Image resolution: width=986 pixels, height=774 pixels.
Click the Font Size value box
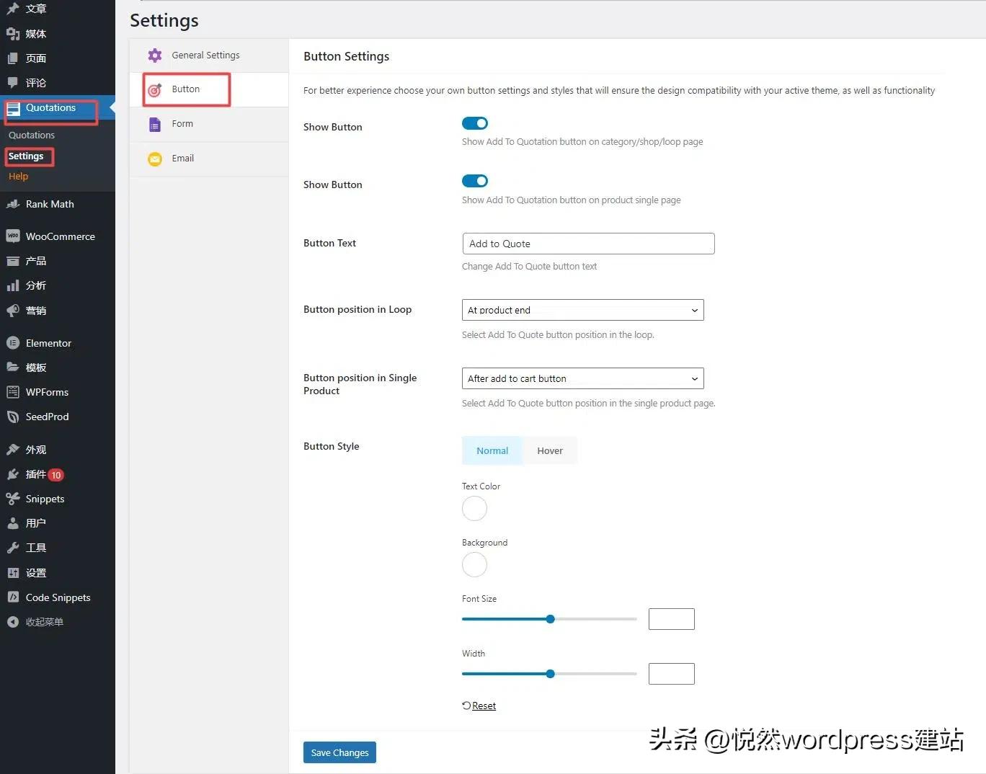coord(672,619)
